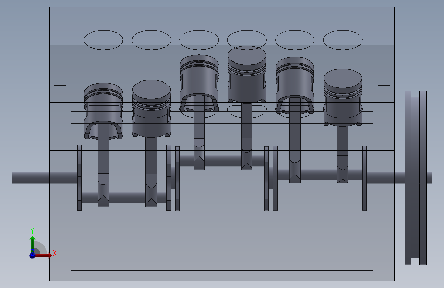Click the green Y axis arrow of the triad

(x=32, y=244)
